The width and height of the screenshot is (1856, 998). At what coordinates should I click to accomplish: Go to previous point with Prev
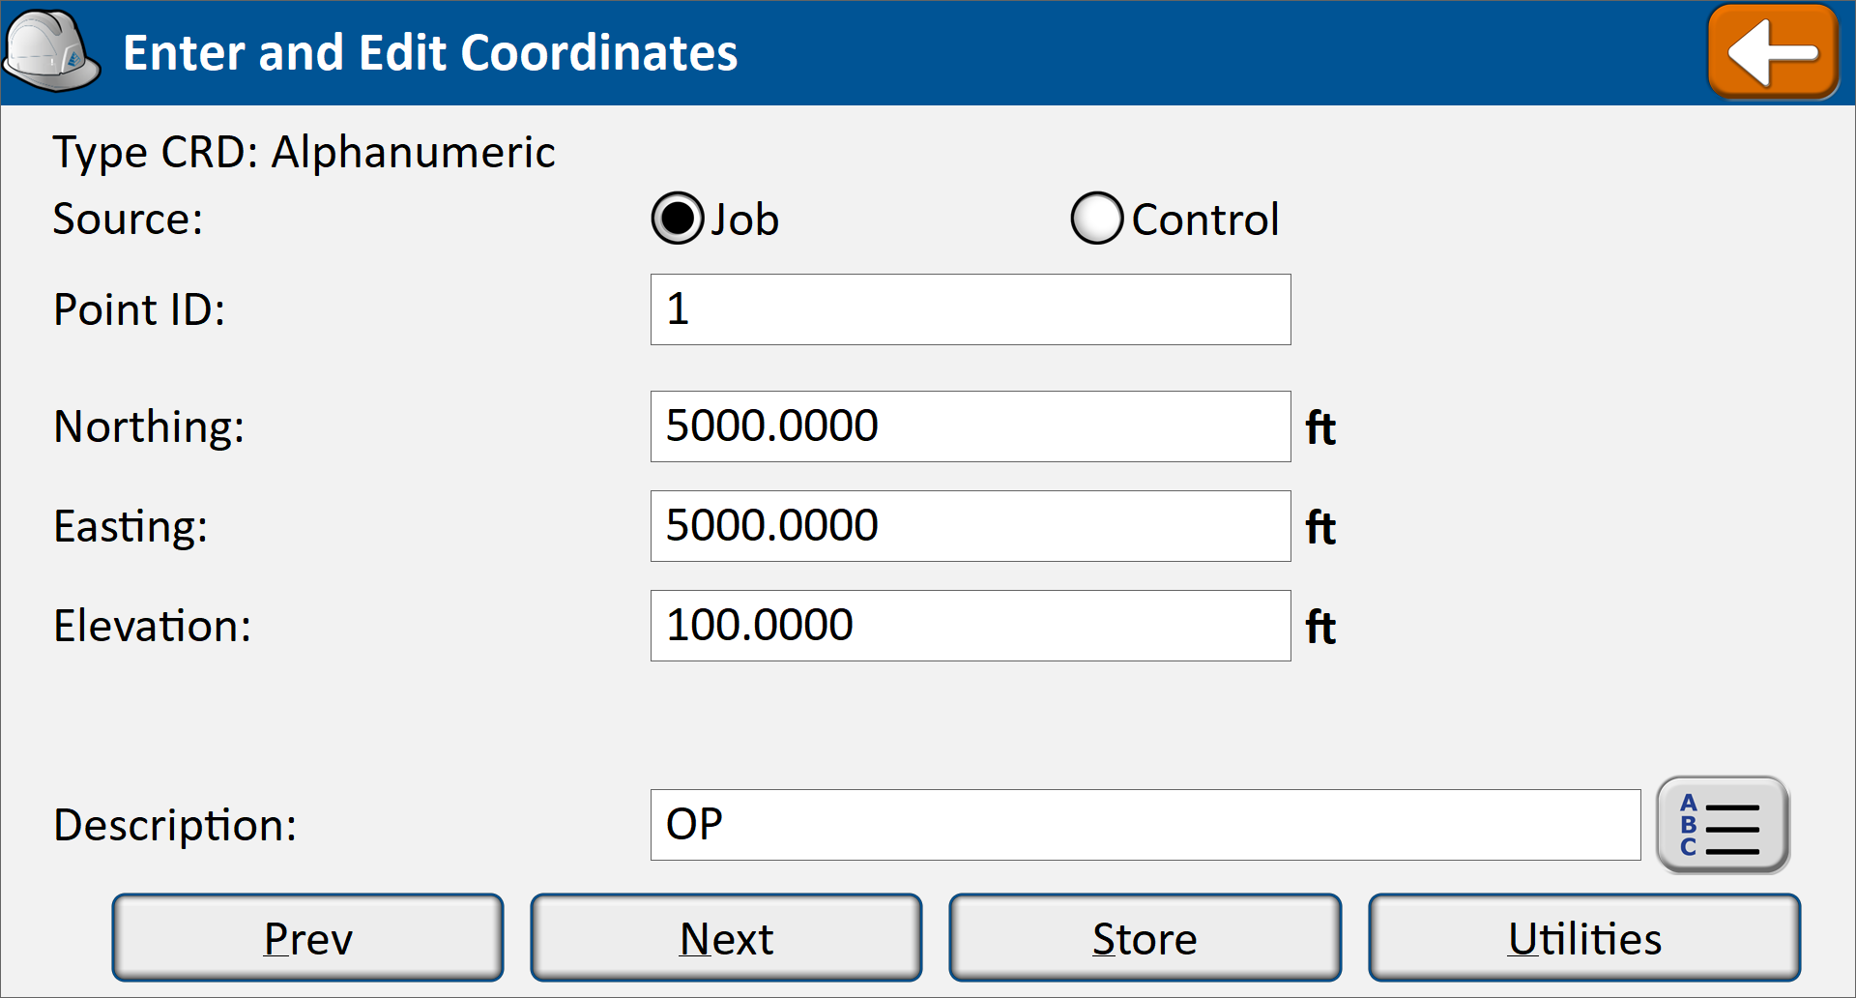point(307,938)
